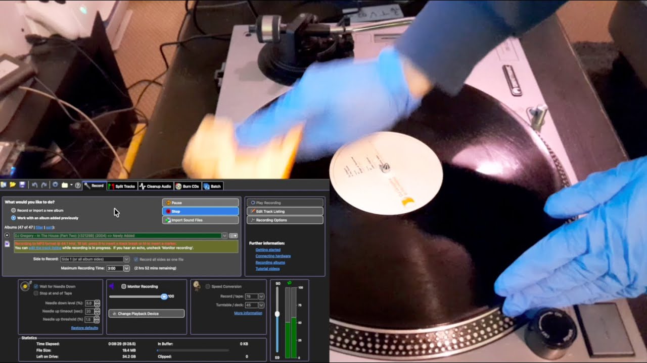The image size is (647, 363).
Task: Open Turntable / deck speed dropdown
Action: pyautogui.click(x=261, y=305)
